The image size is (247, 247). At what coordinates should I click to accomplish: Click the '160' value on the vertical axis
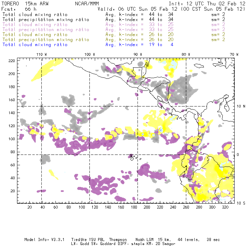[12, 100]
